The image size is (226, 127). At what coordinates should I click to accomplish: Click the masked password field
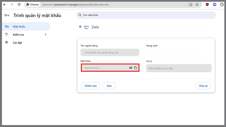pos(110,68)
